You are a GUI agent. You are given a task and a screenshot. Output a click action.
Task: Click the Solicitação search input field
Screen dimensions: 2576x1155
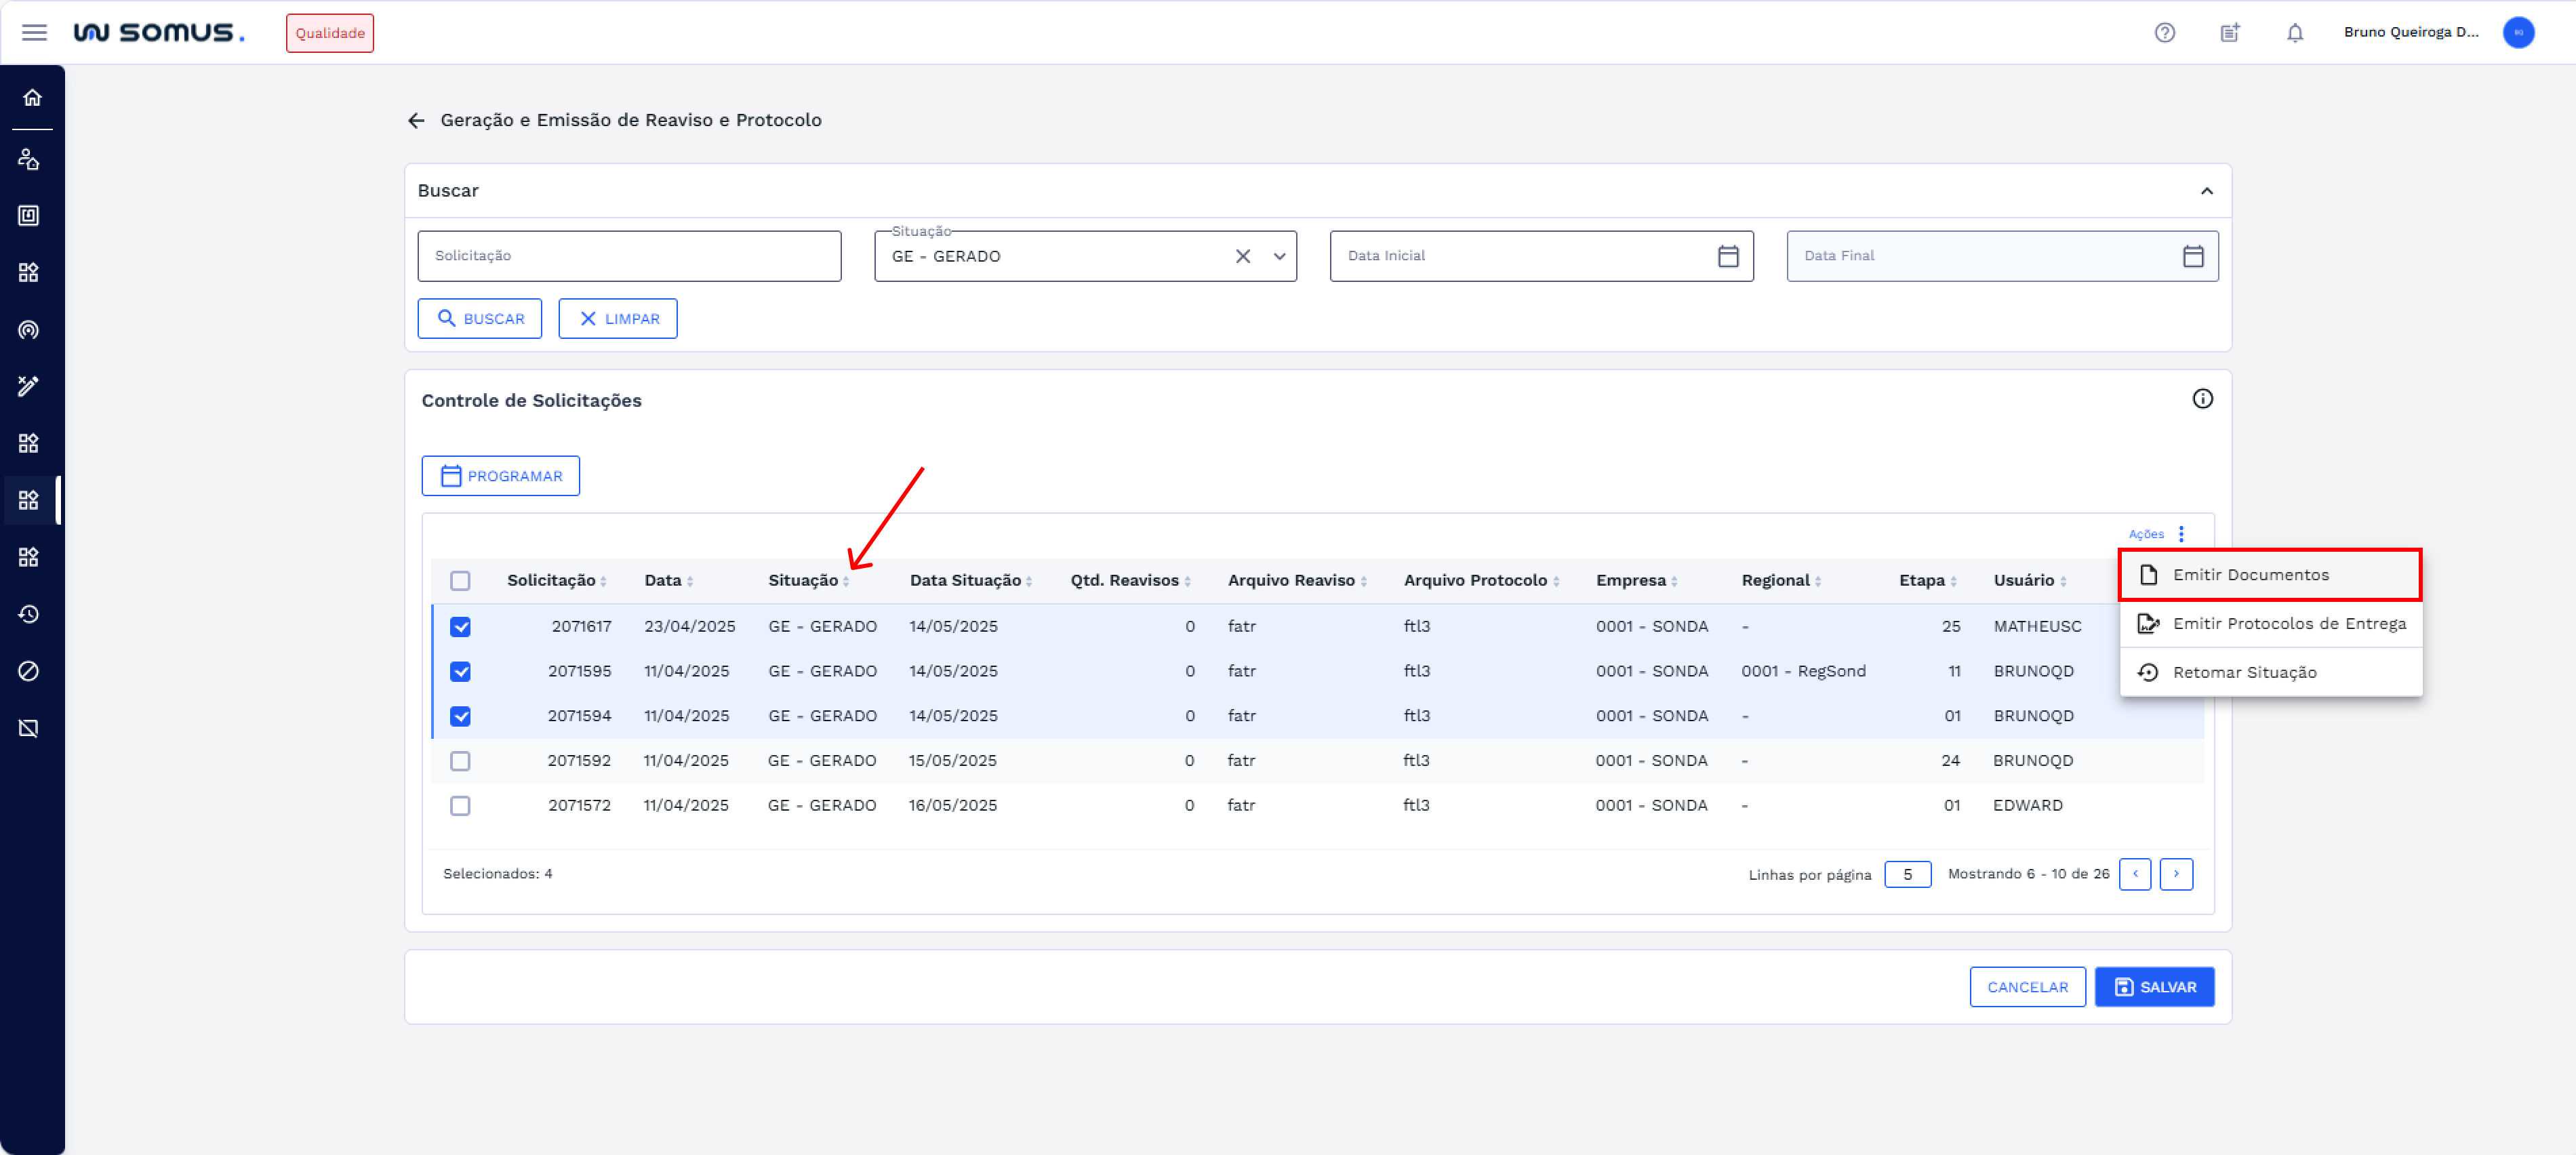pos(629,256)
